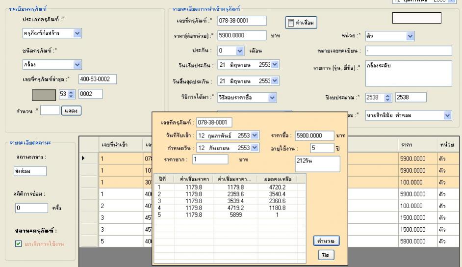Click the ค่าเสื่อม depreciation button

pos(302,22)
